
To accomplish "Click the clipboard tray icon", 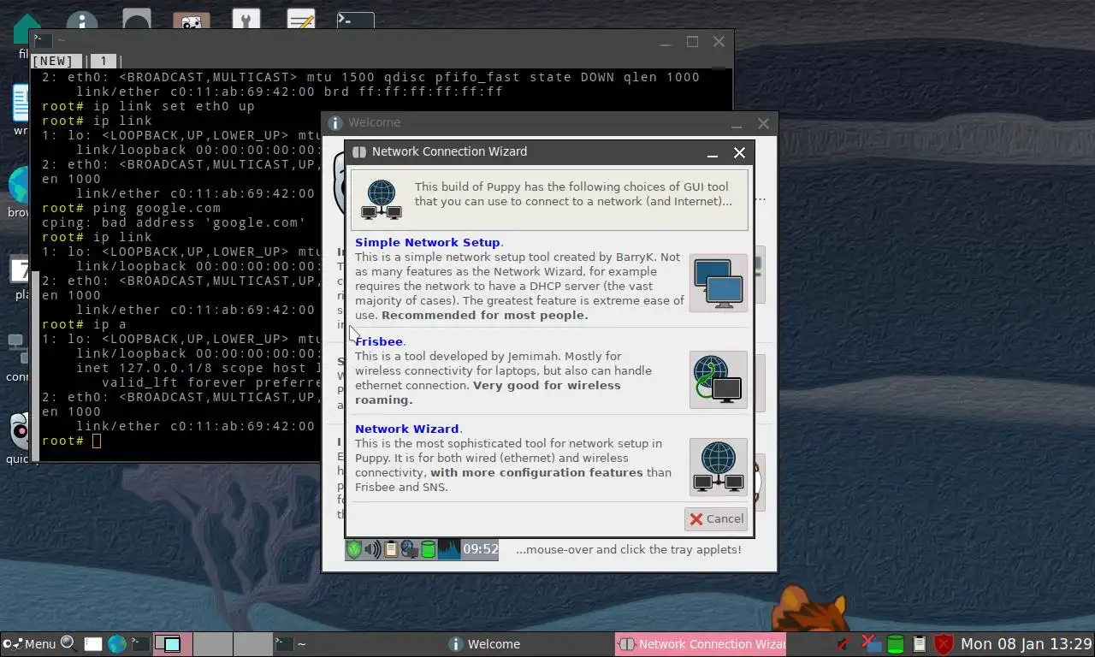I will [920, 644].
